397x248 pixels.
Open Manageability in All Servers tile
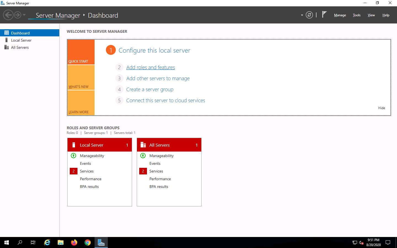tap(162, 156)
